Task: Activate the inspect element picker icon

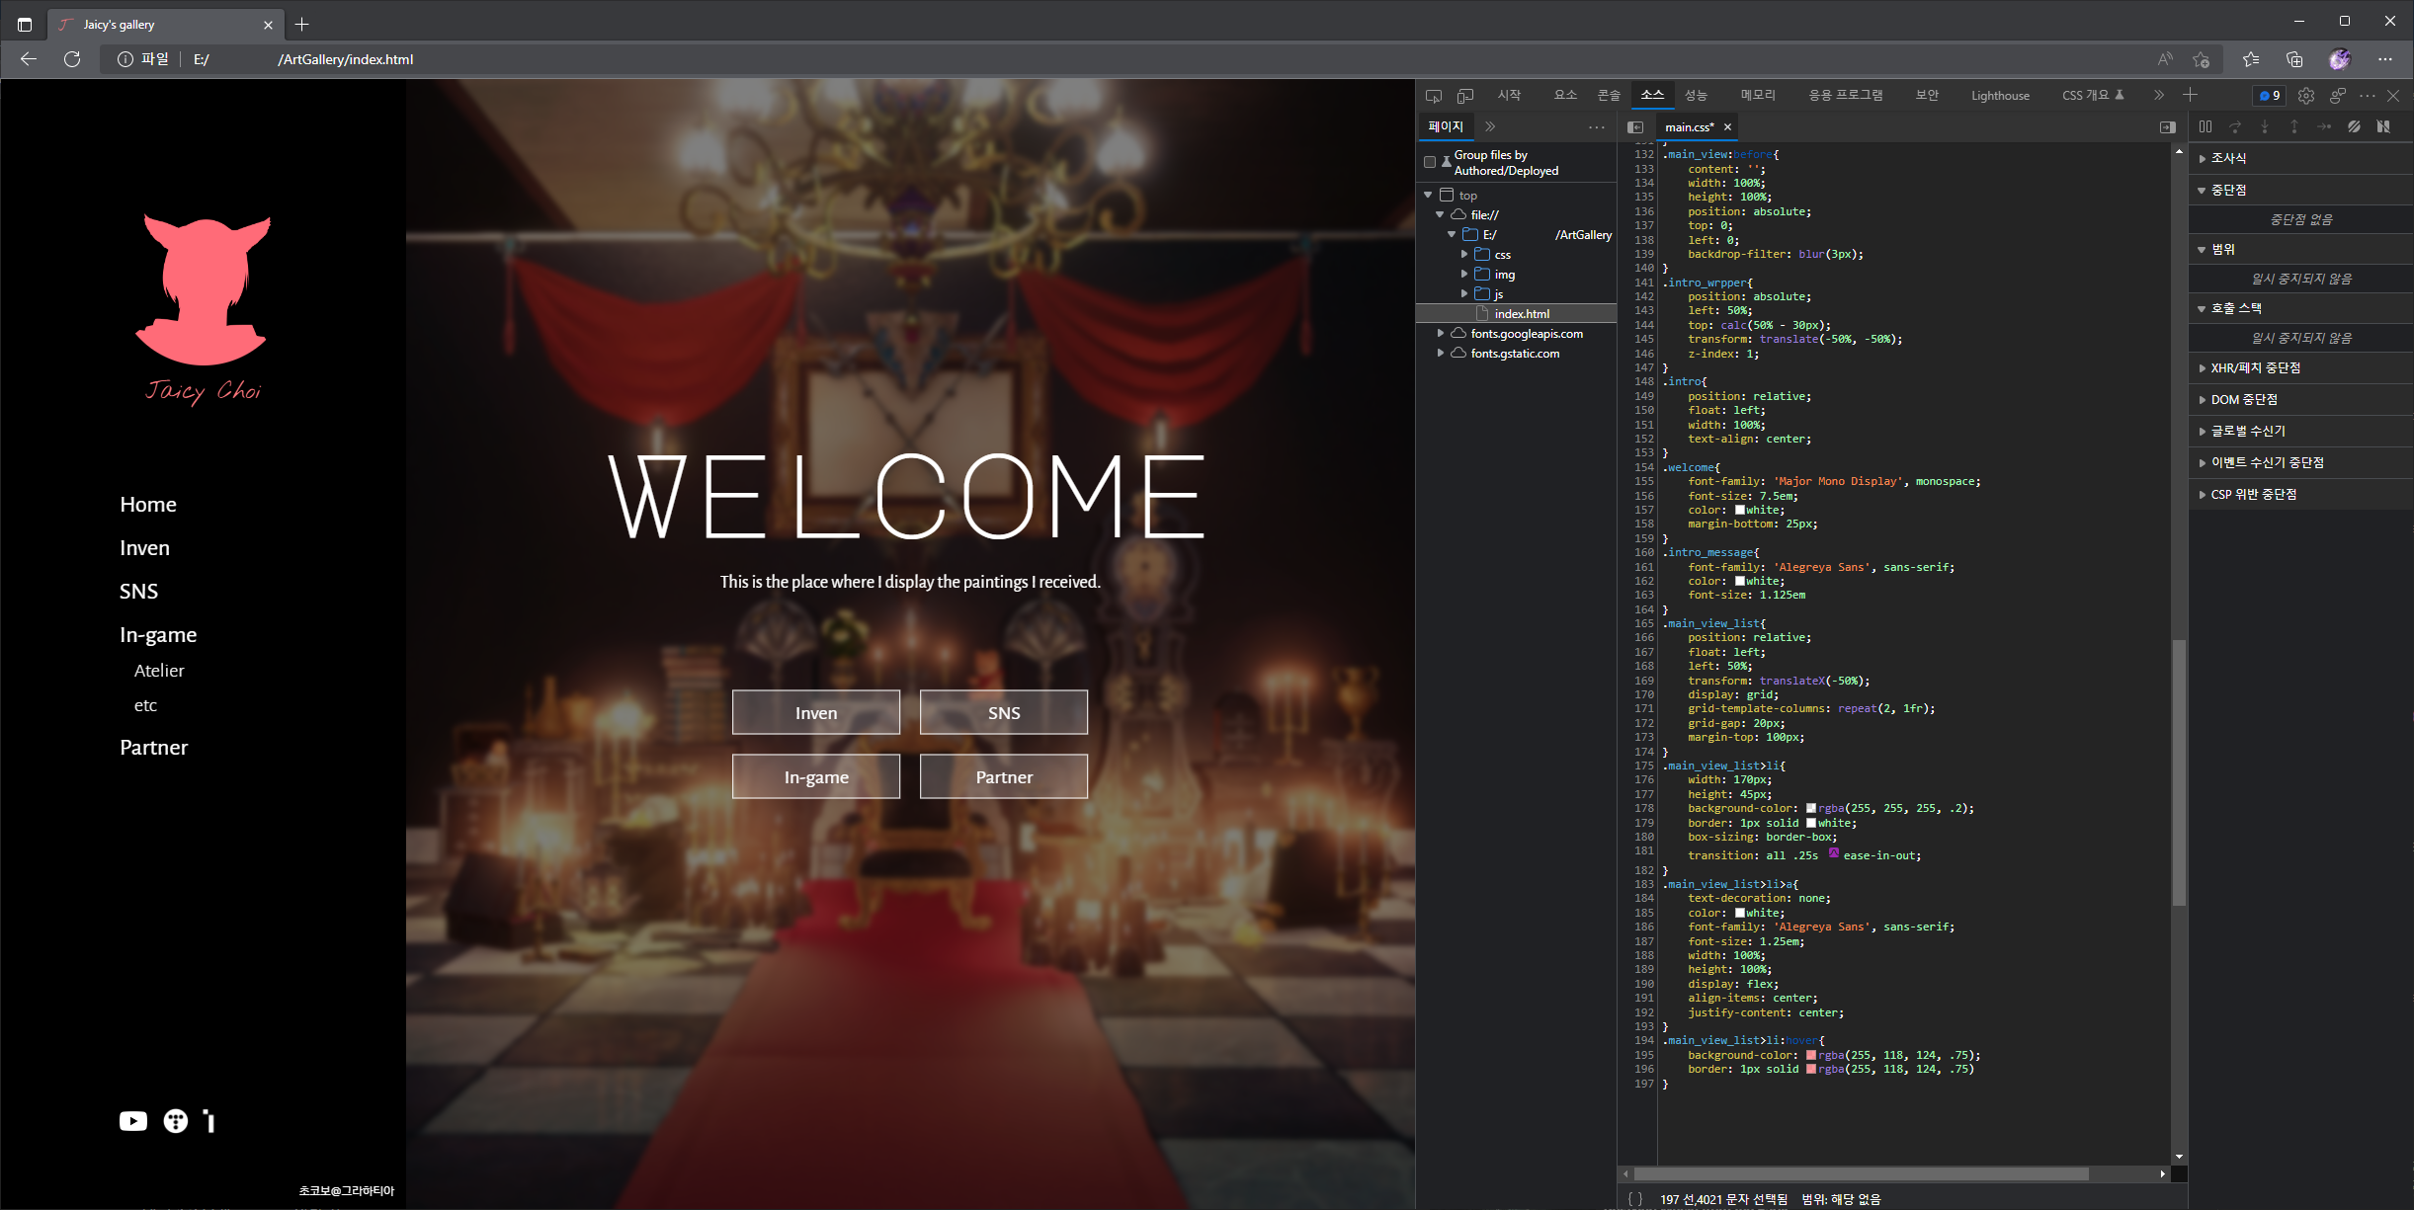Action: click(x=1434, y=96)
